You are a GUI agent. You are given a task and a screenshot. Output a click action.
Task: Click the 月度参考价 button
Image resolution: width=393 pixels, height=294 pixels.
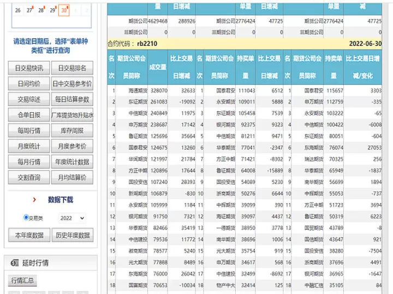tap(72, 146)
